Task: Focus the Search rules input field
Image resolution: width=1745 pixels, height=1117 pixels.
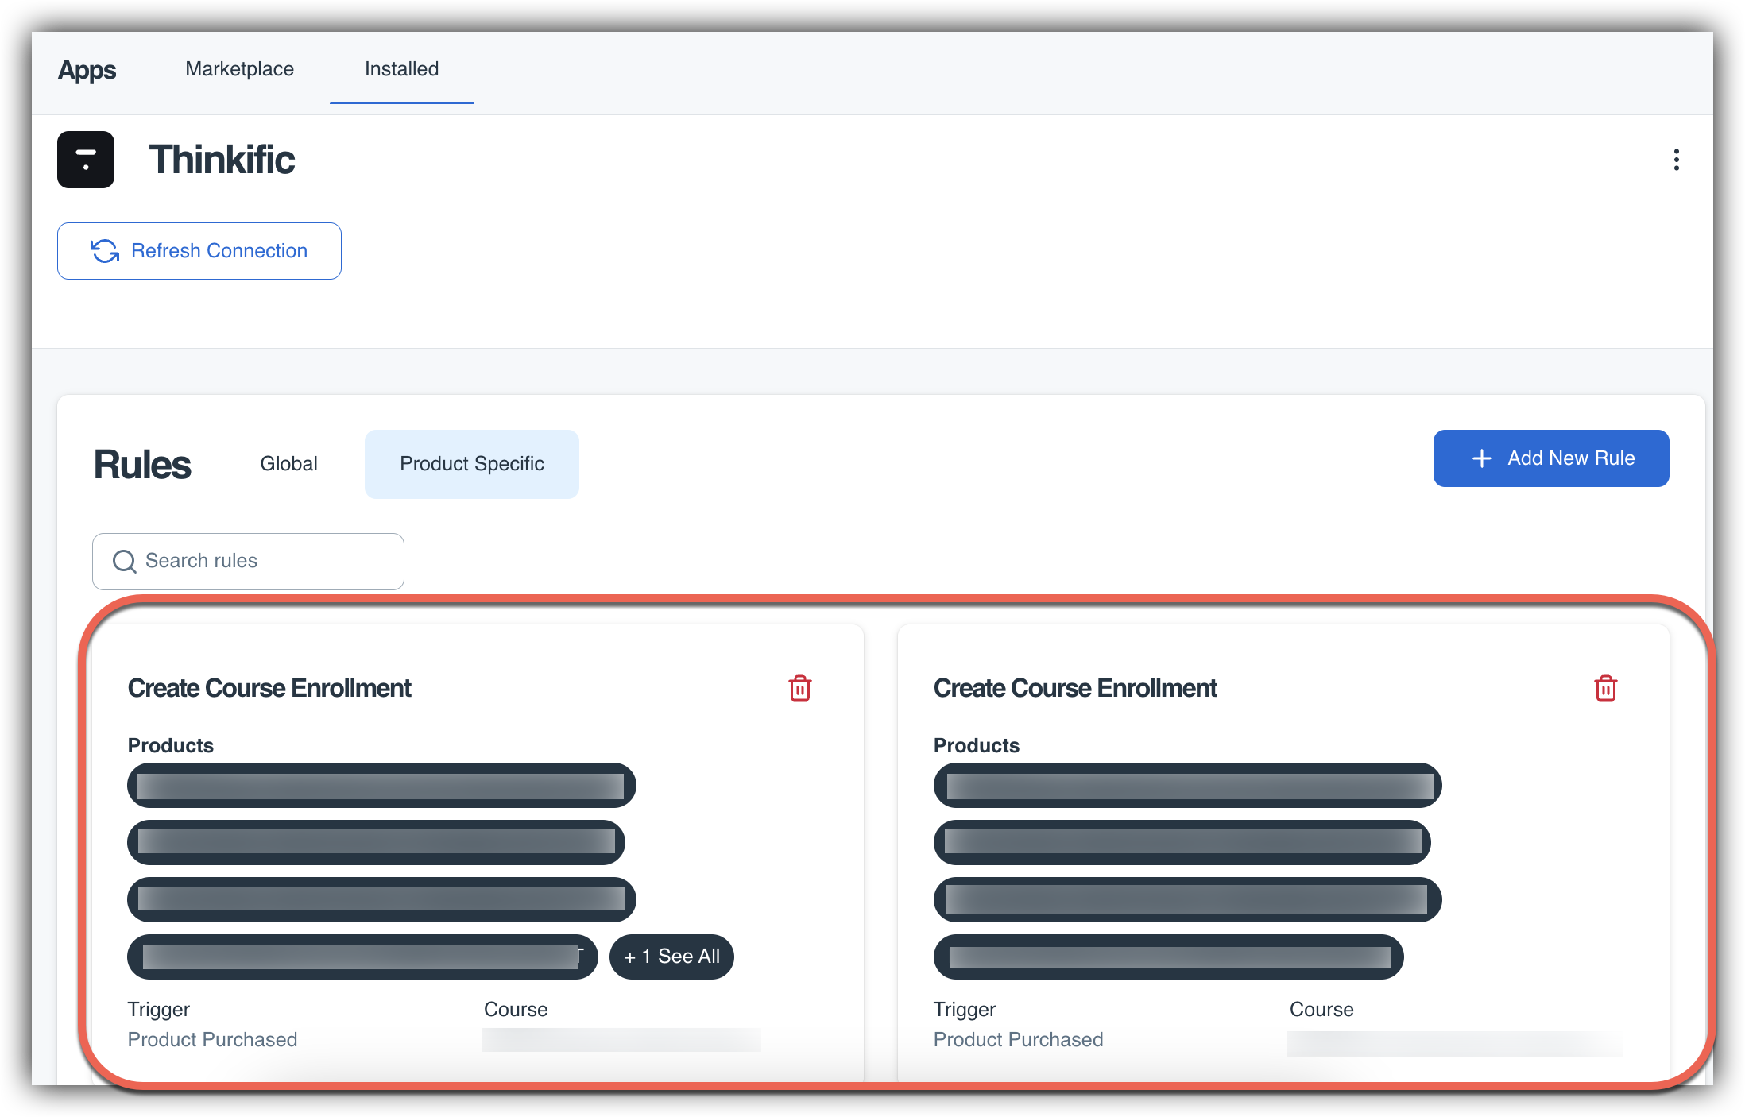Action: pyautogui.click(x=262, y=562)
